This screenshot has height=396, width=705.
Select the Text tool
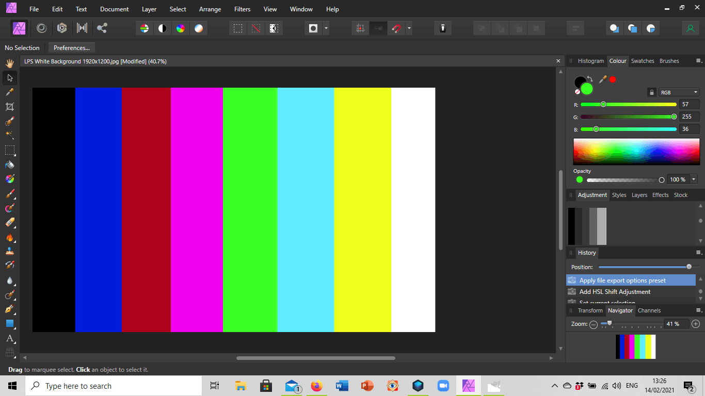point(9,339)
